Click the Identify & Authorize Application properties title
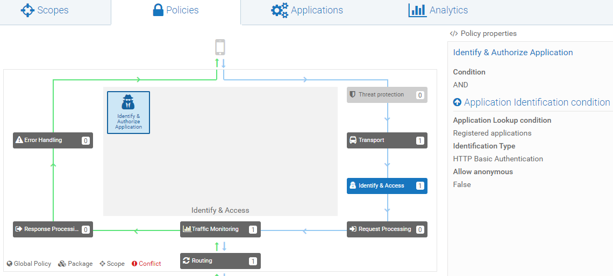 click(x=513, y=52)
